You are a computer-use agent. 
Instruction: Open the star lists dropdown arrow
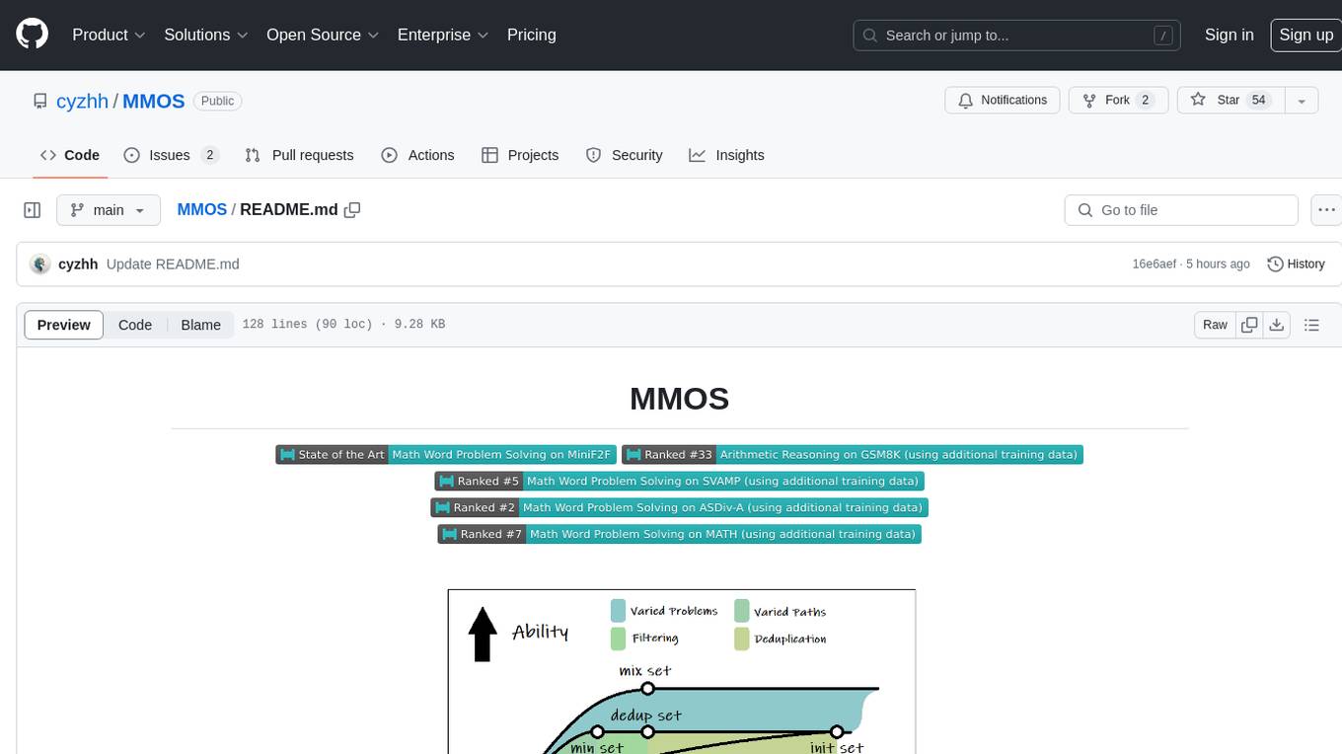[1302, 101]
